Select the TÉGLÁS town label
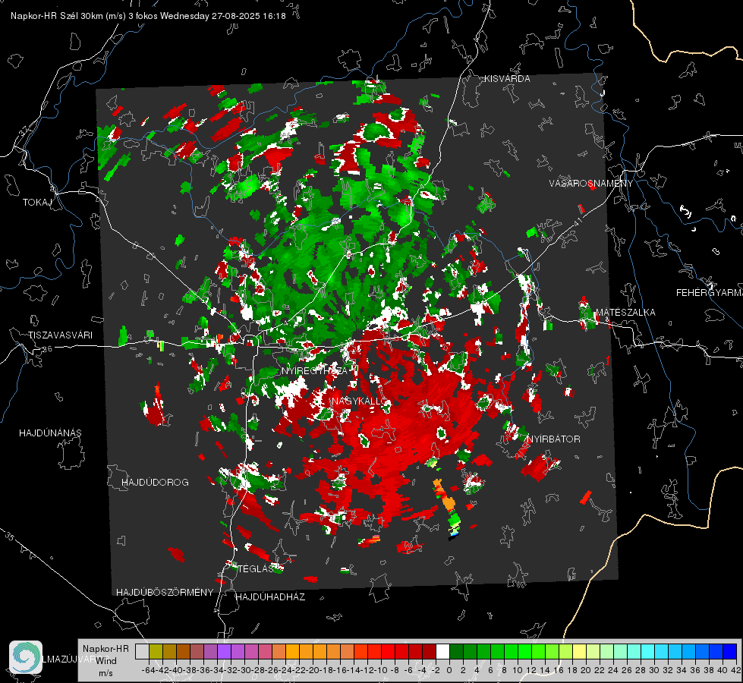 [256, 568]
